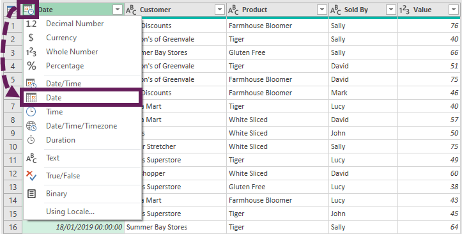This screenshot has width=462, height=234.
Task: Click the value cell 60
Action: pos(429,173)
